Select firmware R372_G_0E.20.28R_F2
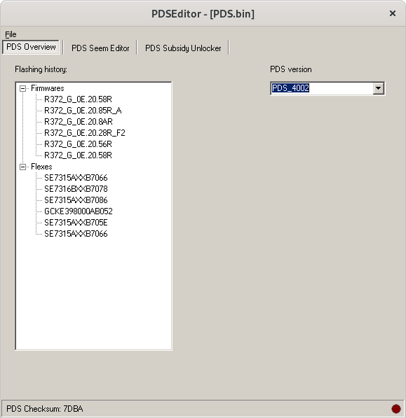The height and width of the screenshot is (418, 406). 85,133
